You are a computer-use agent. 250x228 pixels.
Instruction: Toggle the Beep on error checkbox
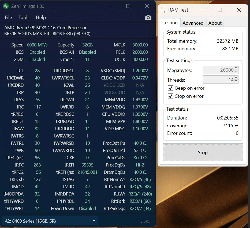[170, 88]
